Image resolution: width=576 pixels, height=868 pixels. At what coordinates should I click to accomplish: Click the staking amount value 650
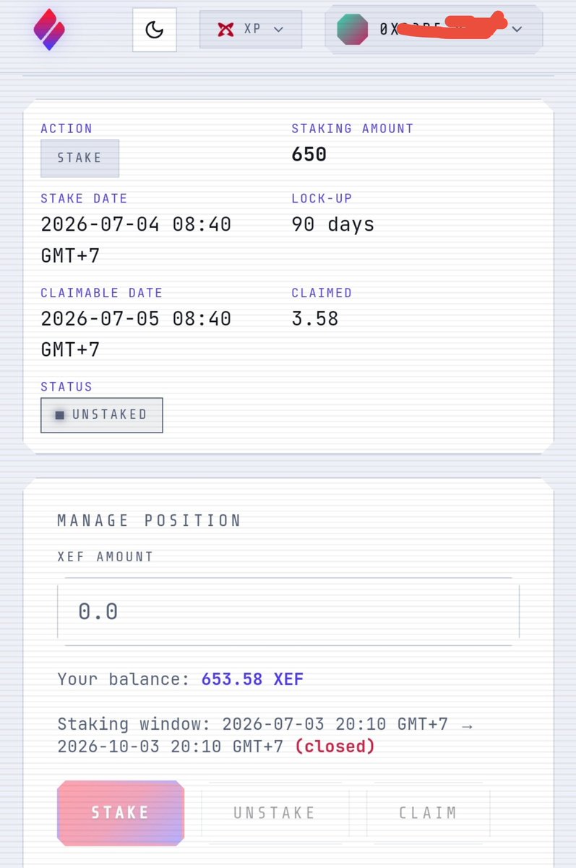pyautogui.click(x=309, y=154)
